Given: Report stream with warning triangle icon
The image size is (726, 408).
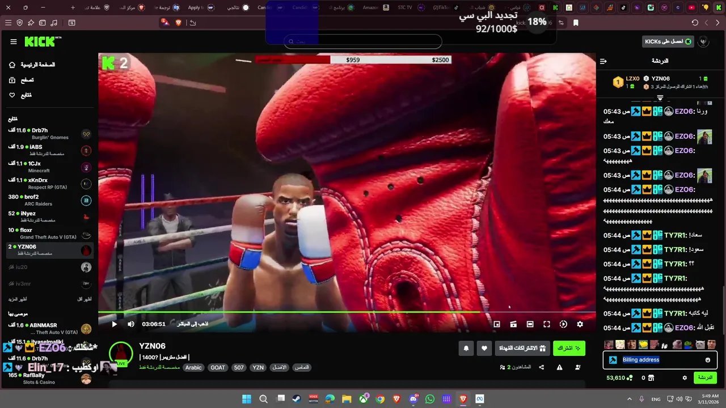Looking at the screenshot, I should [x=559, y=367].
